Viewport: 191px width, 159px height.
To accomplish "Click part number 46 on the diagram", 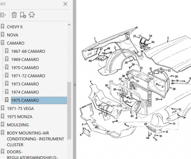I will (x=90, y=61).
